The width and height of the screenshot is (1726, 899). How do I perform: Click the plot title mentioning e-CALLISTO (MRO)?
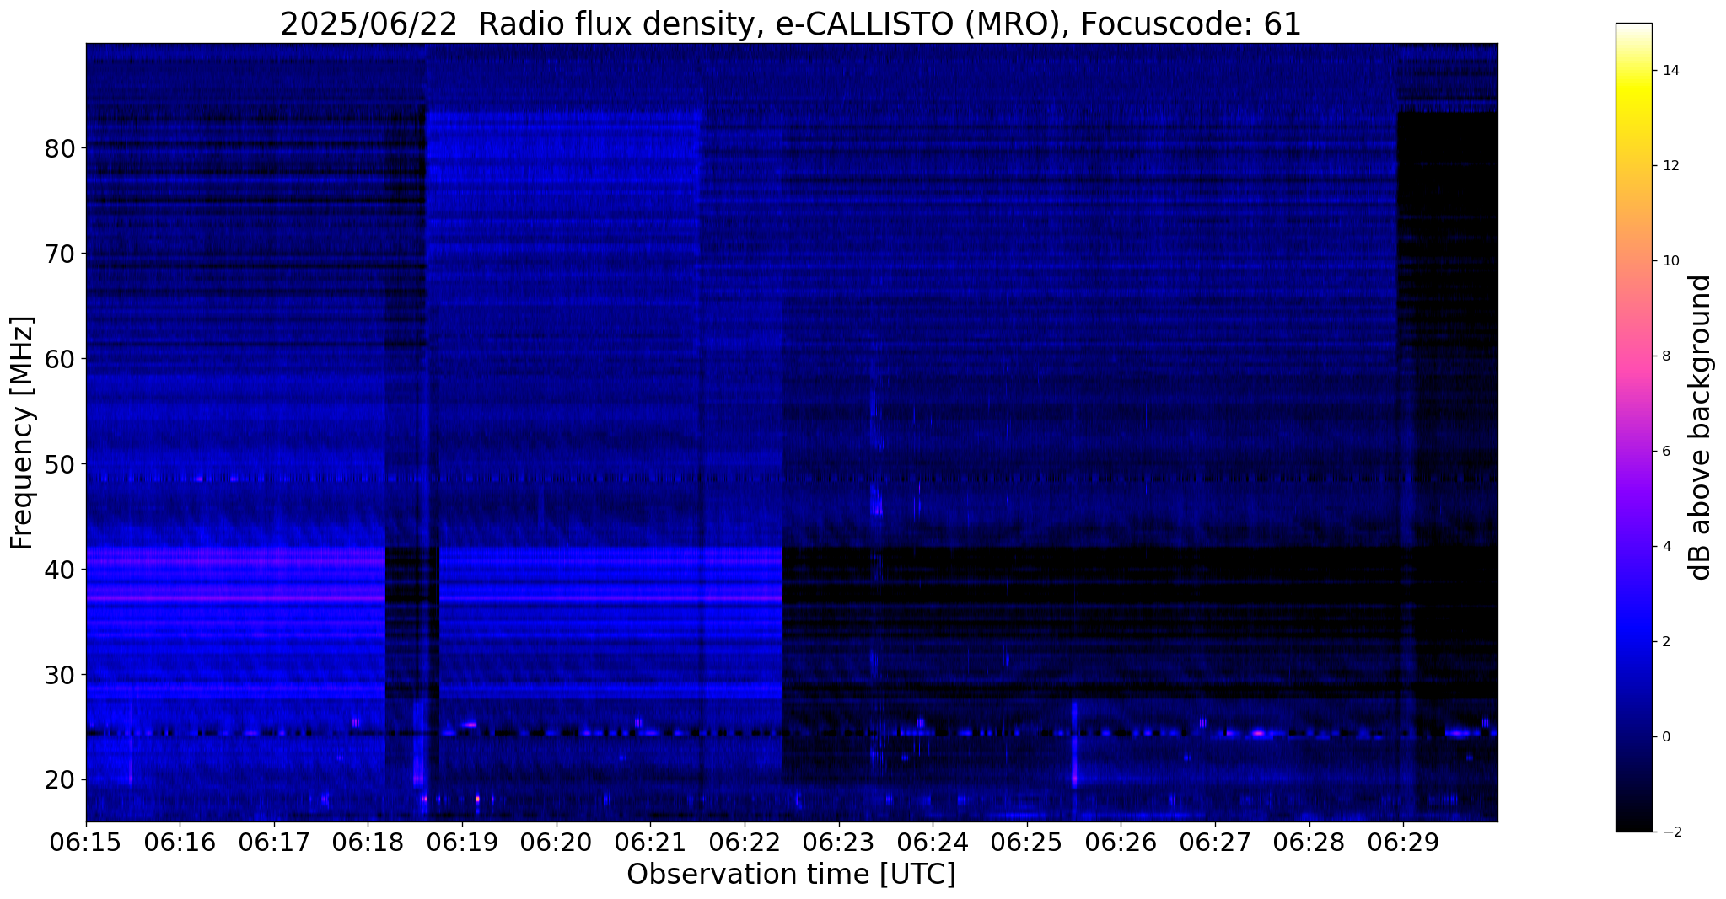pos(791,24)
